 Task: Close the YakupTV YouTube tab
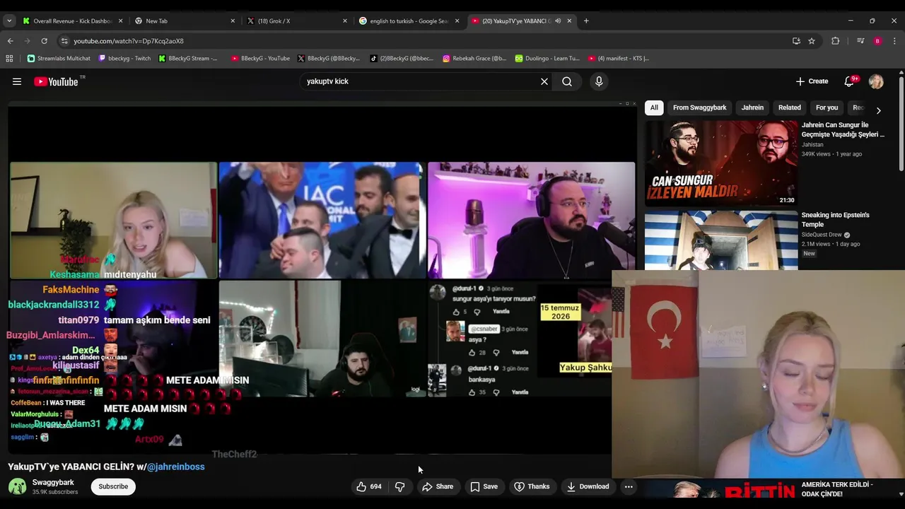pyautogui.click(x=569, y=21)
